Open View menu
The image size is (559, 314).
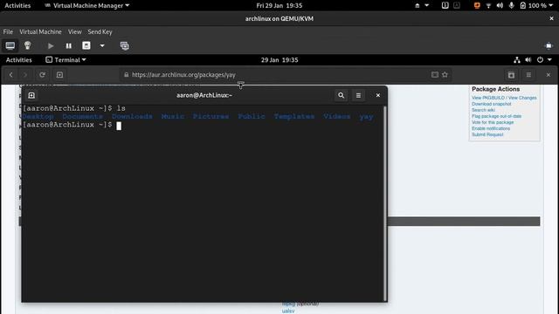75,31
